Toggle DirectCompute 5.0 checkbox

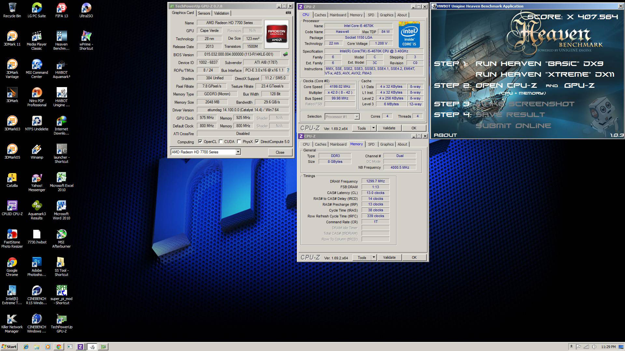coord(257,141)
